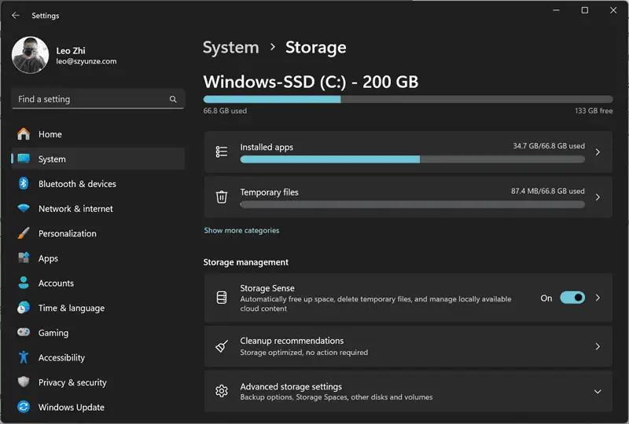629x424 pixels.
Task: Go back using the back arrow
Action: coord(16,15)
